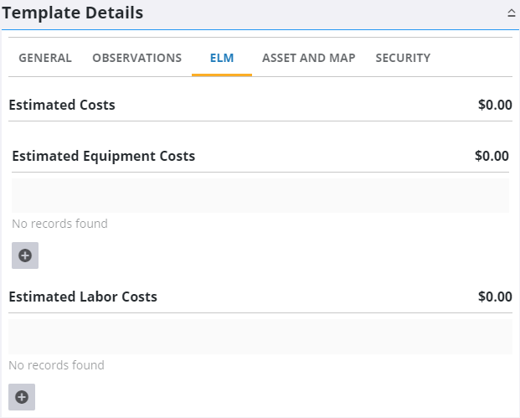Screen dimensions: 520x418
Task: Select the ELM tab
Action: click(222, 58)
